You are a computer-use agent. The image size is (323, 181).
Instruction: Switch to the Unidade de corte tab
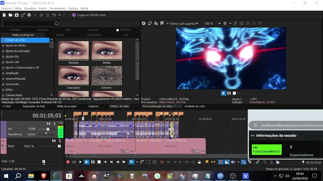[195, 106]
